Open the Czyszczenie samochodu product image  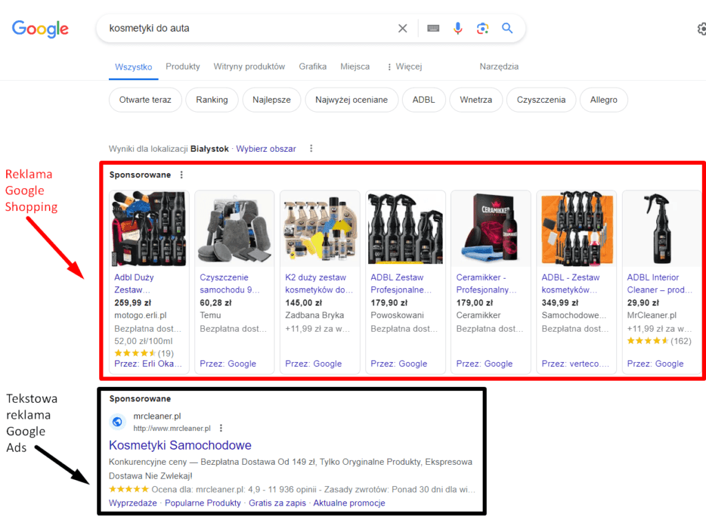click(234, 229)
